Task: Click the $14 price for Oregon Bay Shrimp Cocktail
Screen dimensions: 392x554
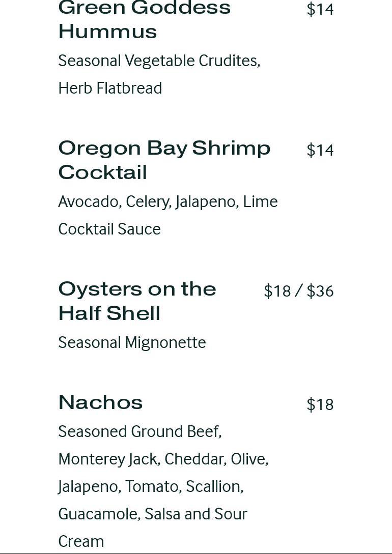Action: [320, 150]
